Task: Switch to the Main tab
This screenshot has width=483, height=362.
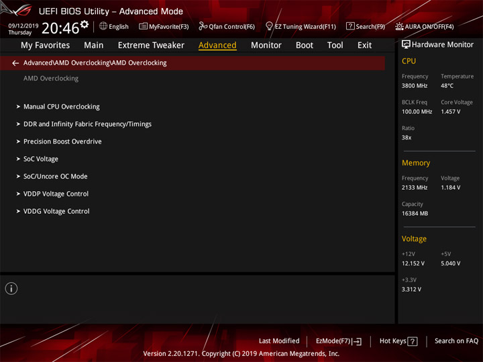Action: coord(94,46)
